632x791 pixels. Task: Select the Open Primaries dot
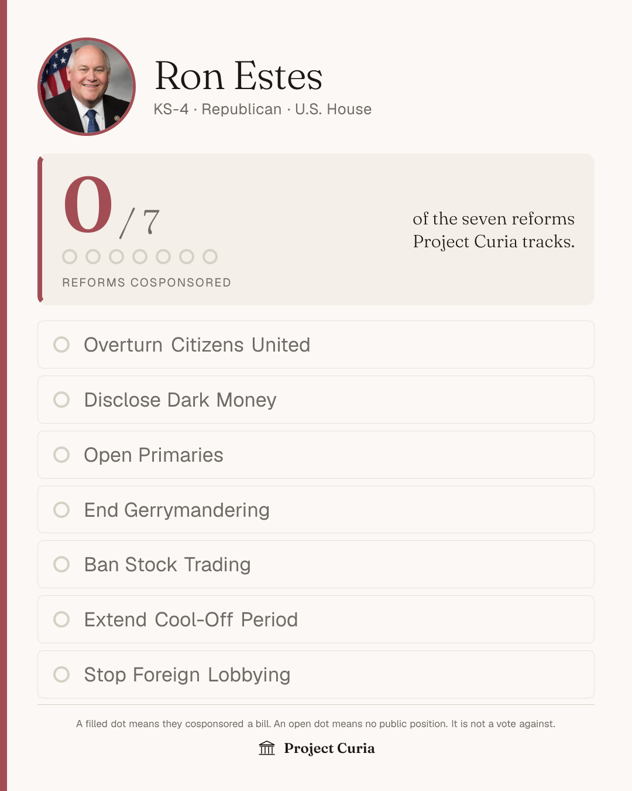click(x=61, y=455)
